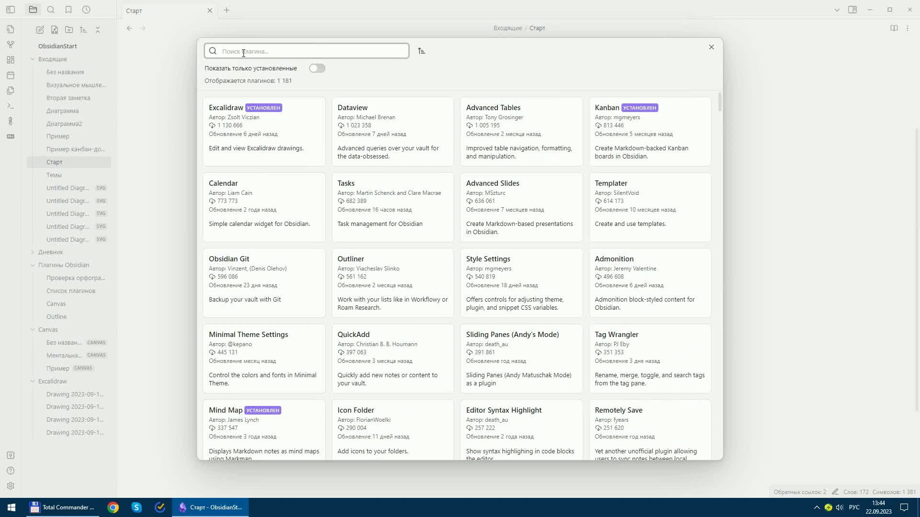The height and width of the screenshot is (517, 920).
Task: Toggle right sidebar icon
Action: click(x=852, y=10)
